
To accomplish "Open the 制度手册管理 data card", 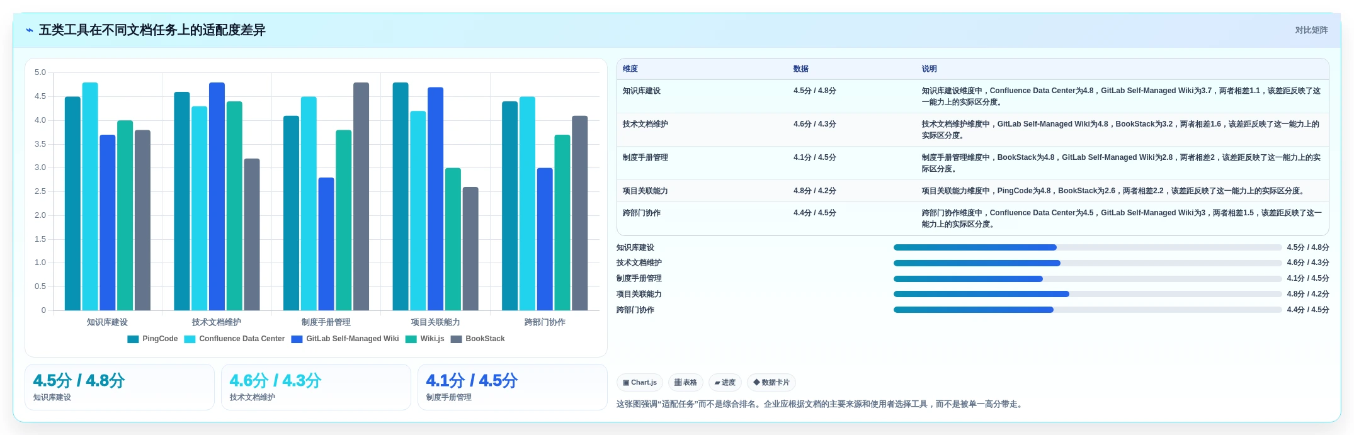I will (x=513, y=387).
